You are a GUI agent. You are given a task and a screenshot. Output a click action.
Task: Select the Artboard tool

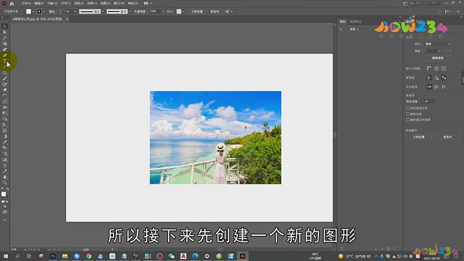5,165
